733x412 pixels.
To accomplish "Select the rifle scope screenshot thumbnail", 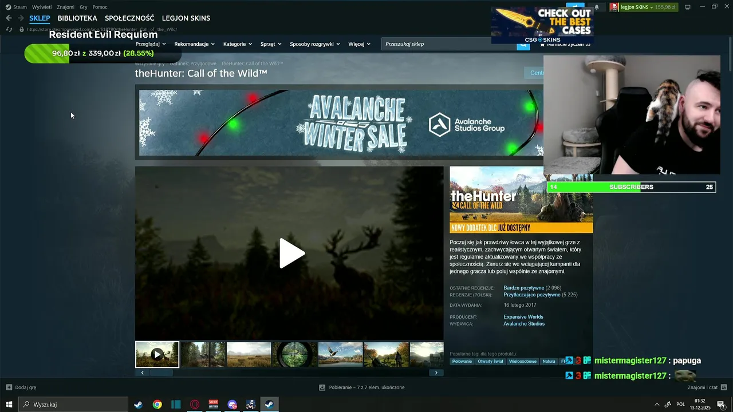I will (x=294, y=355).
